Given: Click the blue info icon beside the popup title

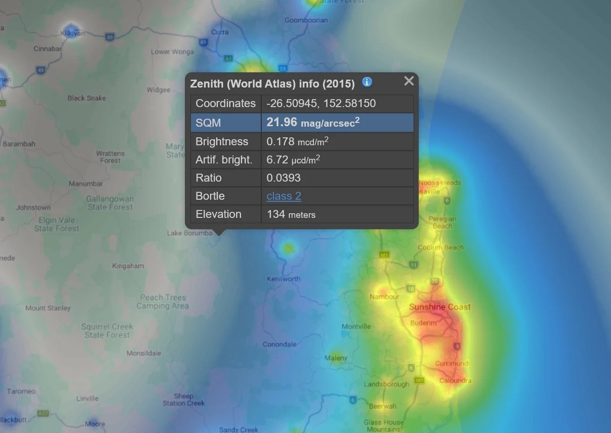Looking at the screenshot, I should pyautogui.click(x=367, y=82).
